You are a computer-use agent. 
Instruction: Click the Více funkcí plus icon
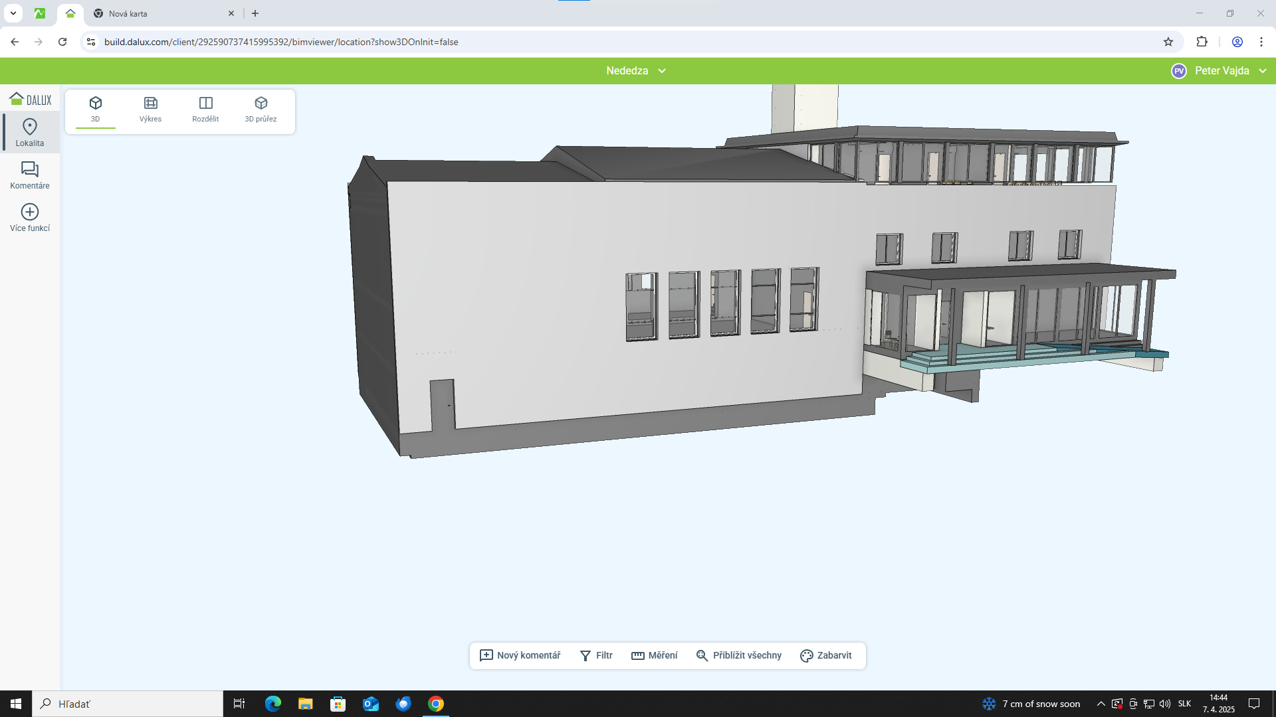tap(30, 212)
